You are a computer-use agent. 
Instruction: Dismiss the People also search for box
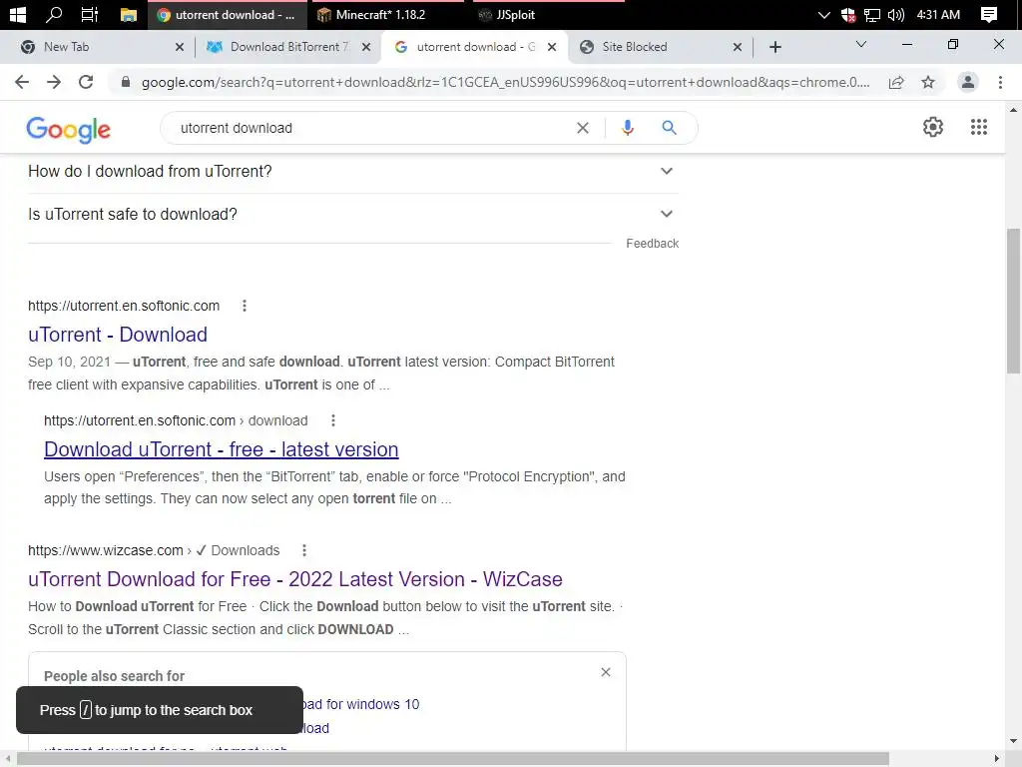coord(606,672)
